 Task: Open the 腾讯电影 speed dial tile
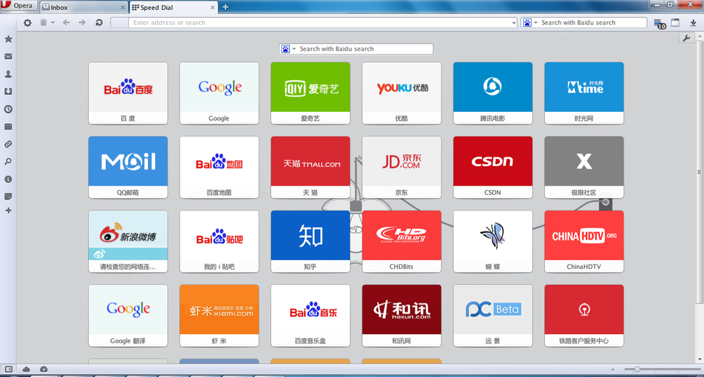tap(493, 94)
